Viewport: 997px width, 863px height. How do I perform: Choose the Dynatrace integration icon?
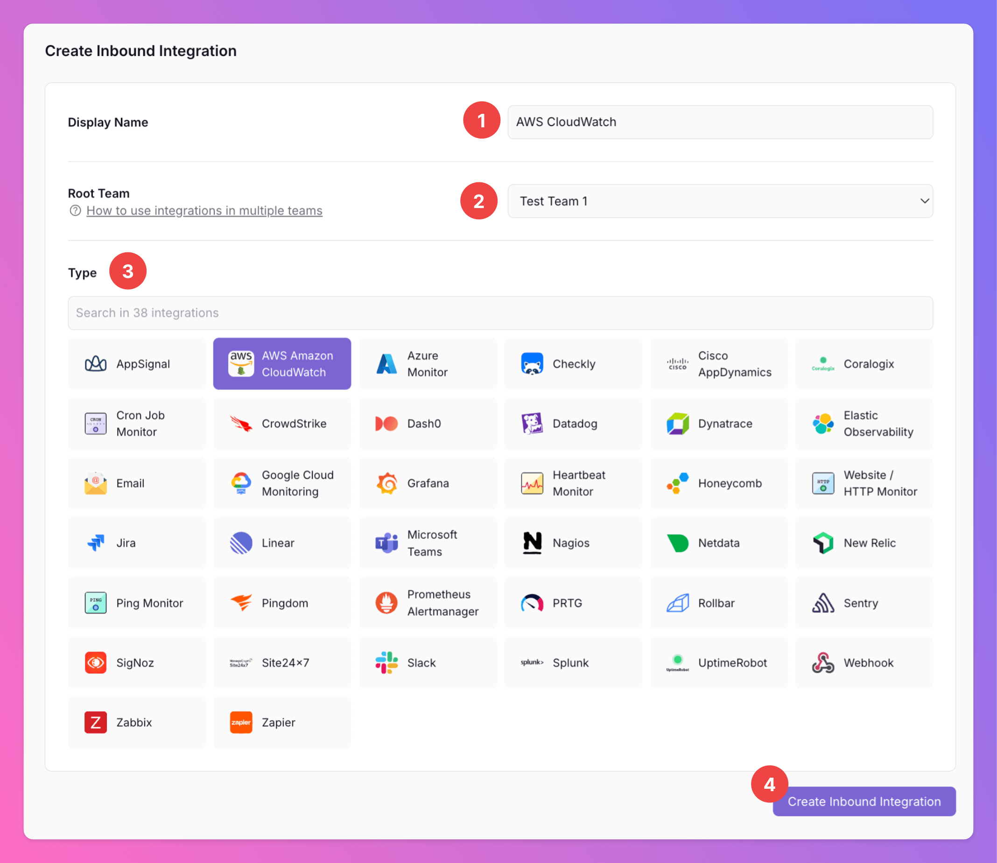coord(677,424)
